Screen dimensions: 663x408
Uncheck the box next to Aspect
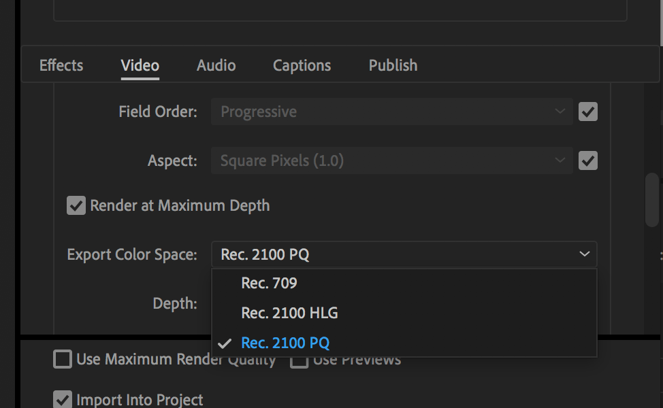tap(587, 160)
